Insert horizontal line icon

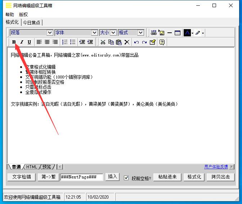tap(170, 33)
